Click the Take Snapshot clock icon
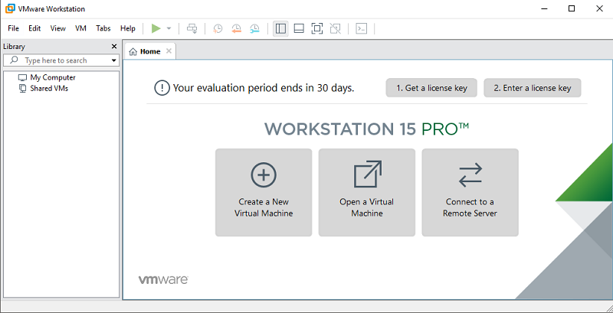The height and width of the screenshot is (313, 613). 218,28
